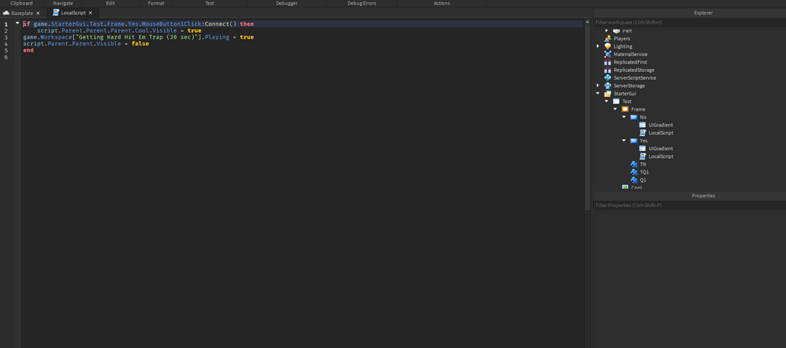Click the Format ribbon group label
Viewport: 786px width, 348px height.
(156, 3)
